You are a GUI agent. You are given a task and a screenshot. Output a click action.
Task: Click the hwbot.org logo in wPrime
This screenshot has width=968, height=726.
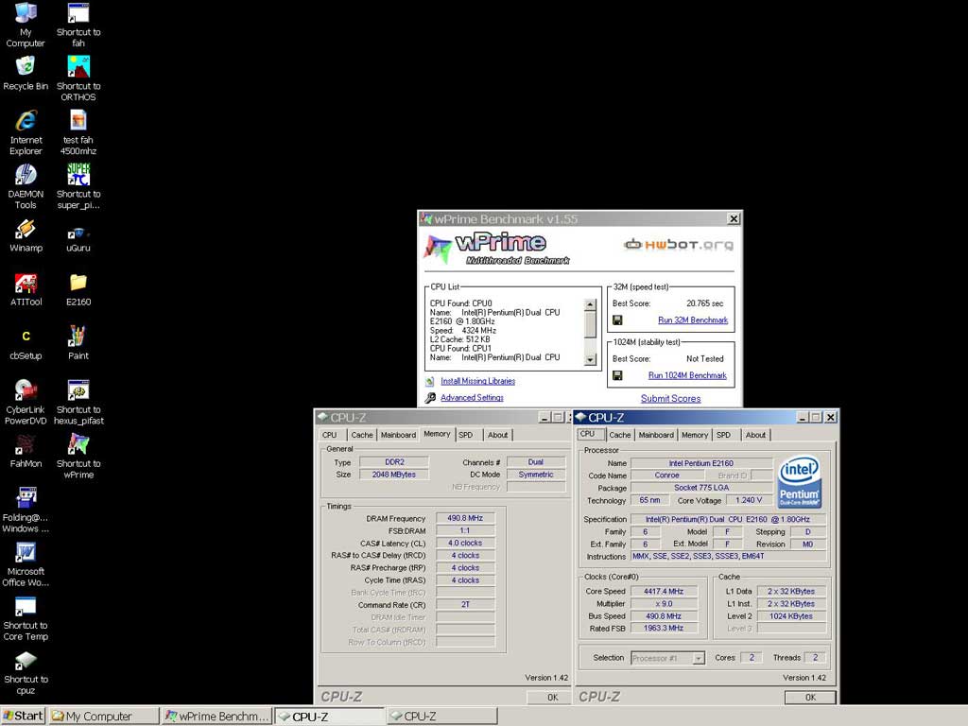click(x=679, y=245)
